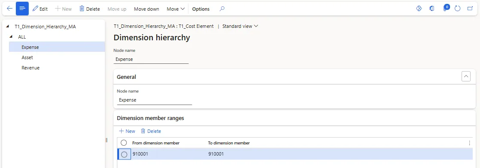480x168 pixels.
Task: Add a new dimension member range
Action: 127,131
